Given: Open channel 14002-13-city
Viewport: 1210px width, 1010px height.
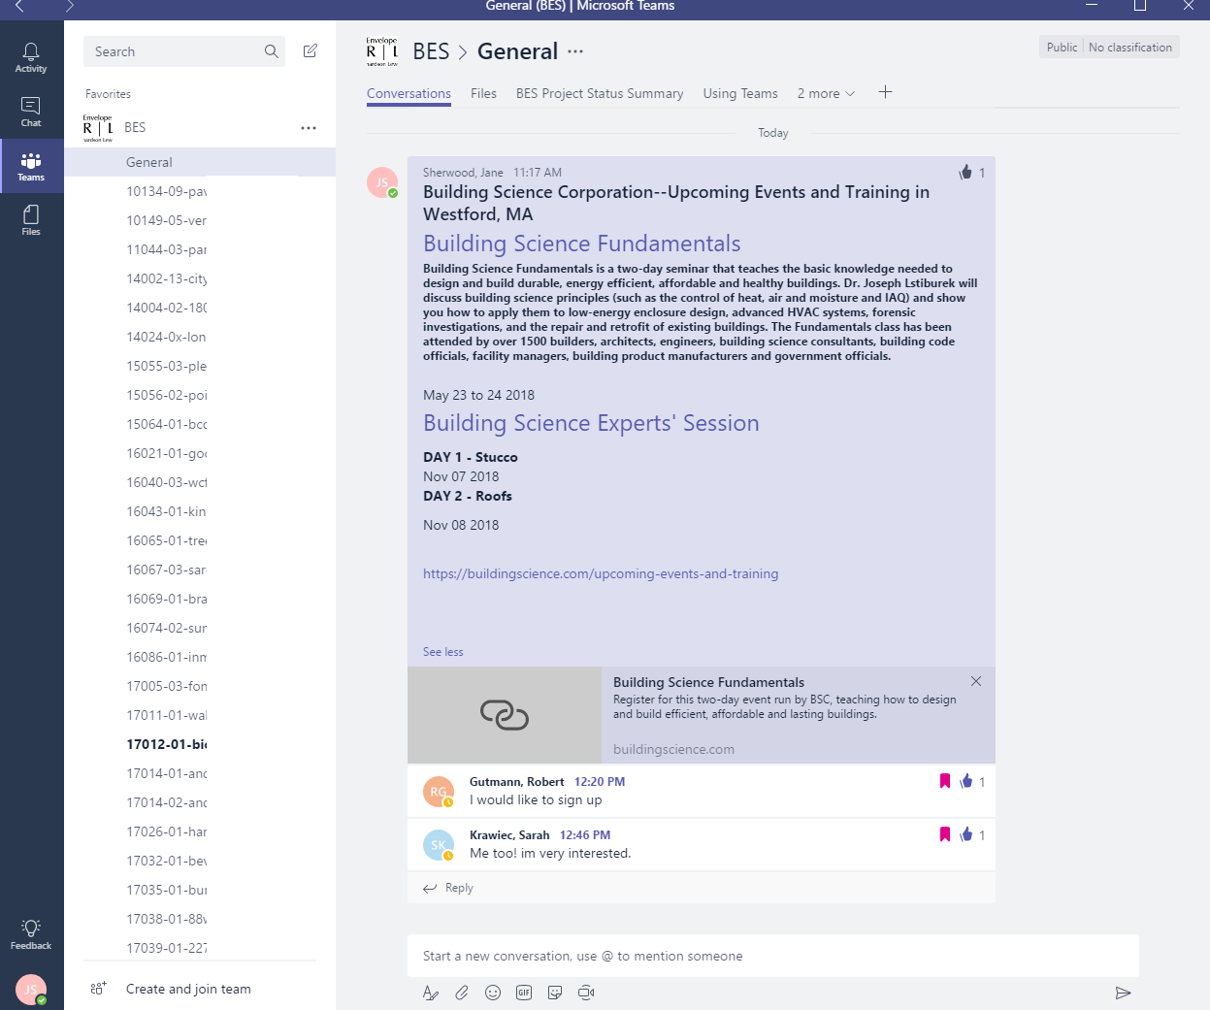Looking at the screenshot, I should click(x=166, y=278).
